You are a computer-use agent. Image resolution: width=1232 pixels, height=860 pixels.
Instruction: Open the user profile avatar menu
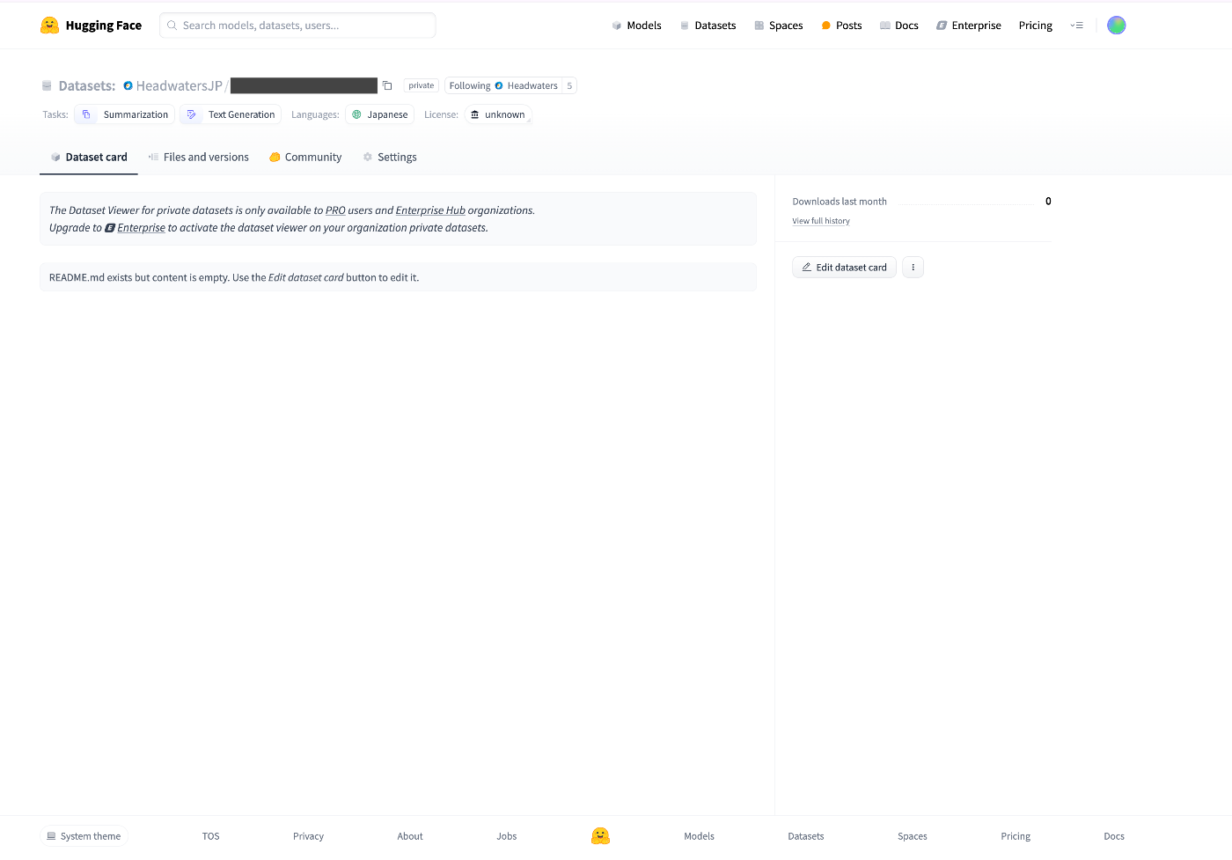click(x=1116, y=26)
